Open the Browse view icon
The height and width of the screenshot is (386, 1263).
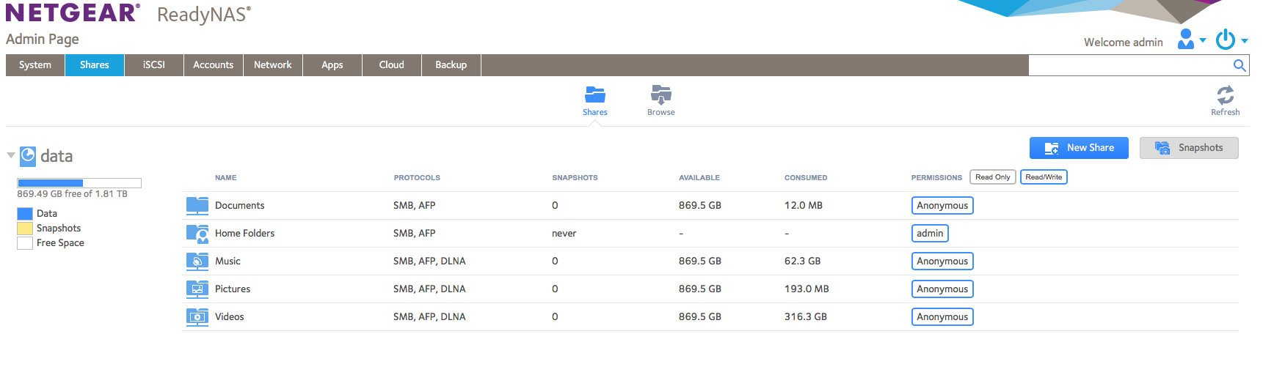point(660,95)
